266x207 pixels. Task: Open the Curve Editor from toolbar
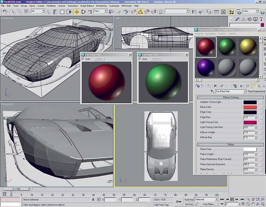coord(216,12)
